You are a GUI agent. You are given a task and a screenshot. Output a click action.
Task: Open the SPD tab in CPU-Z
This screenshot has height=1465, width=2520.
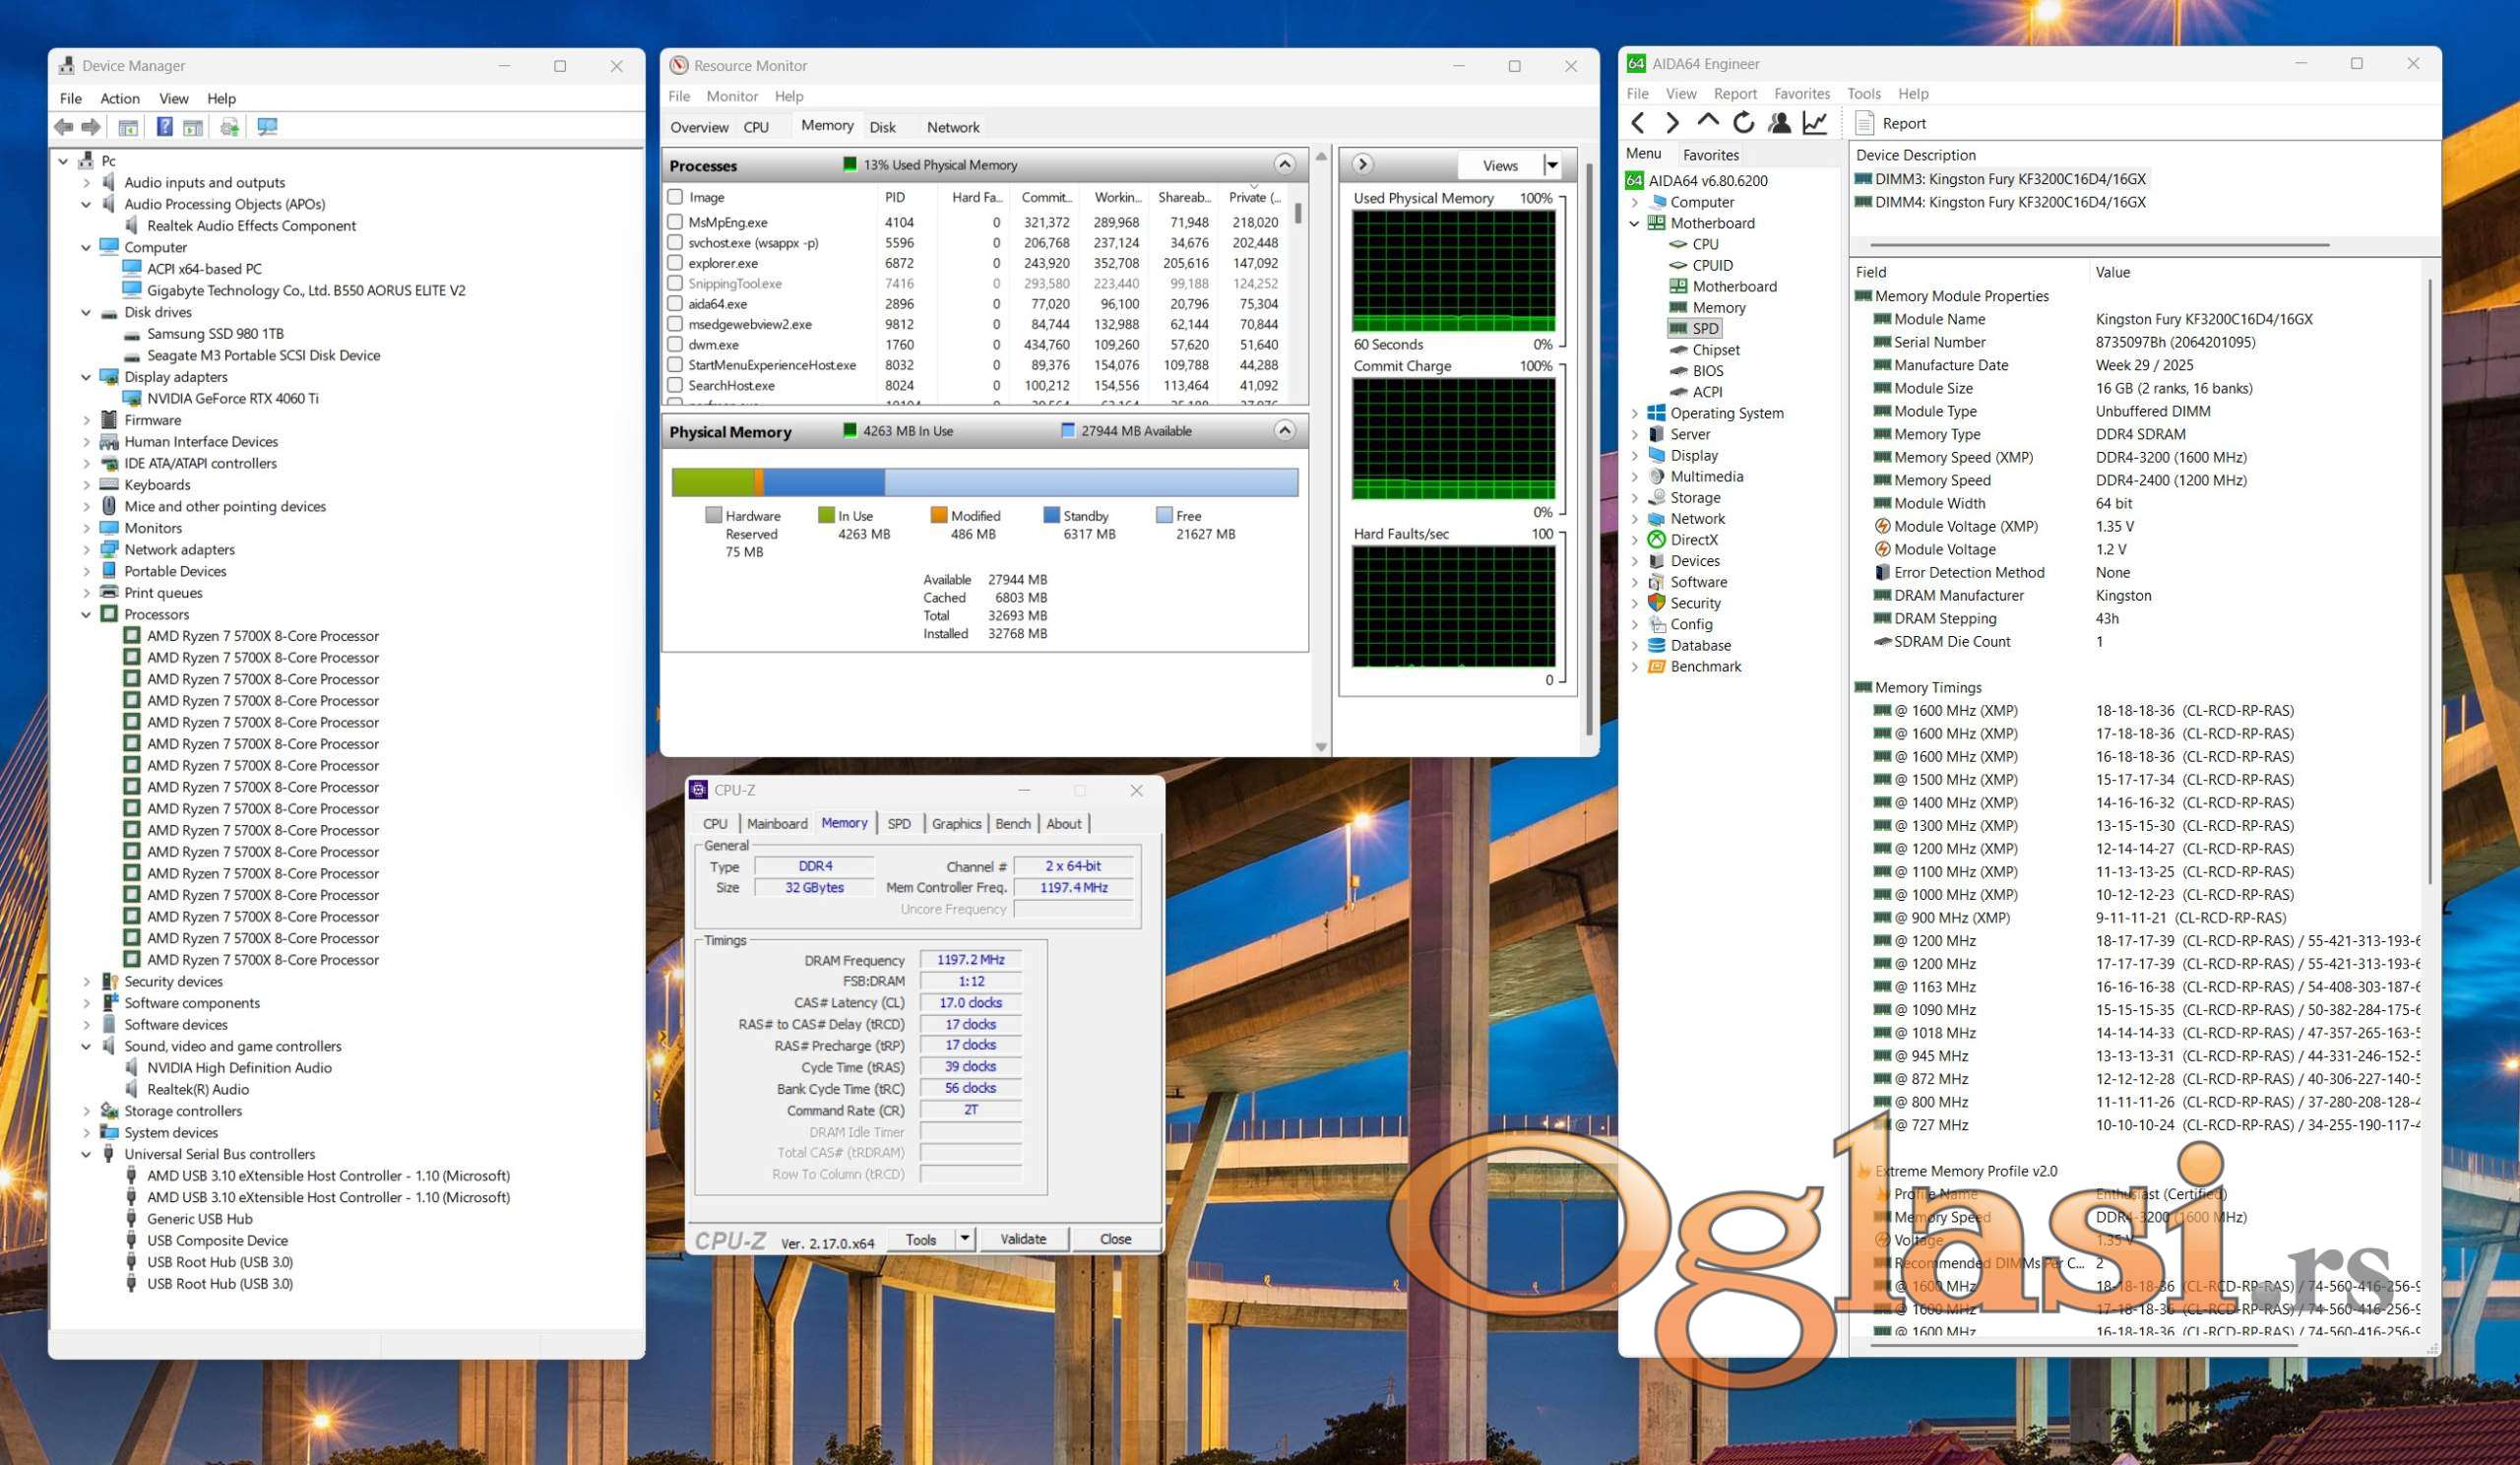(x=898, y=823)
